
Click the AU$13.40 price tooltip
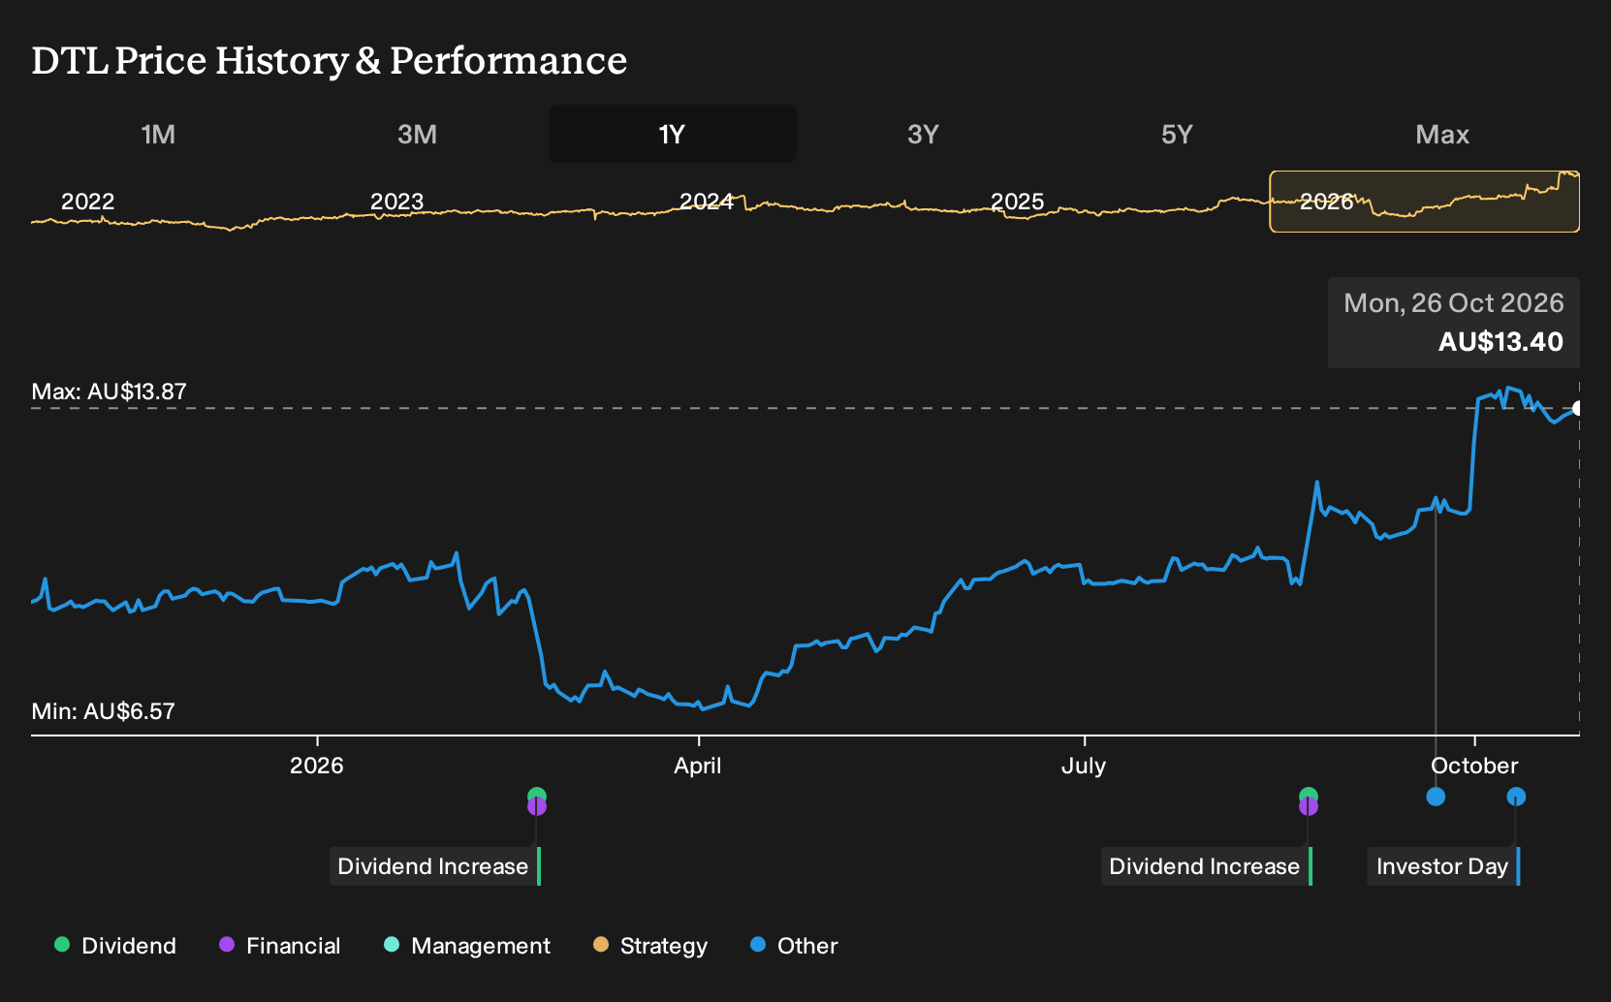pos(1454,323)
